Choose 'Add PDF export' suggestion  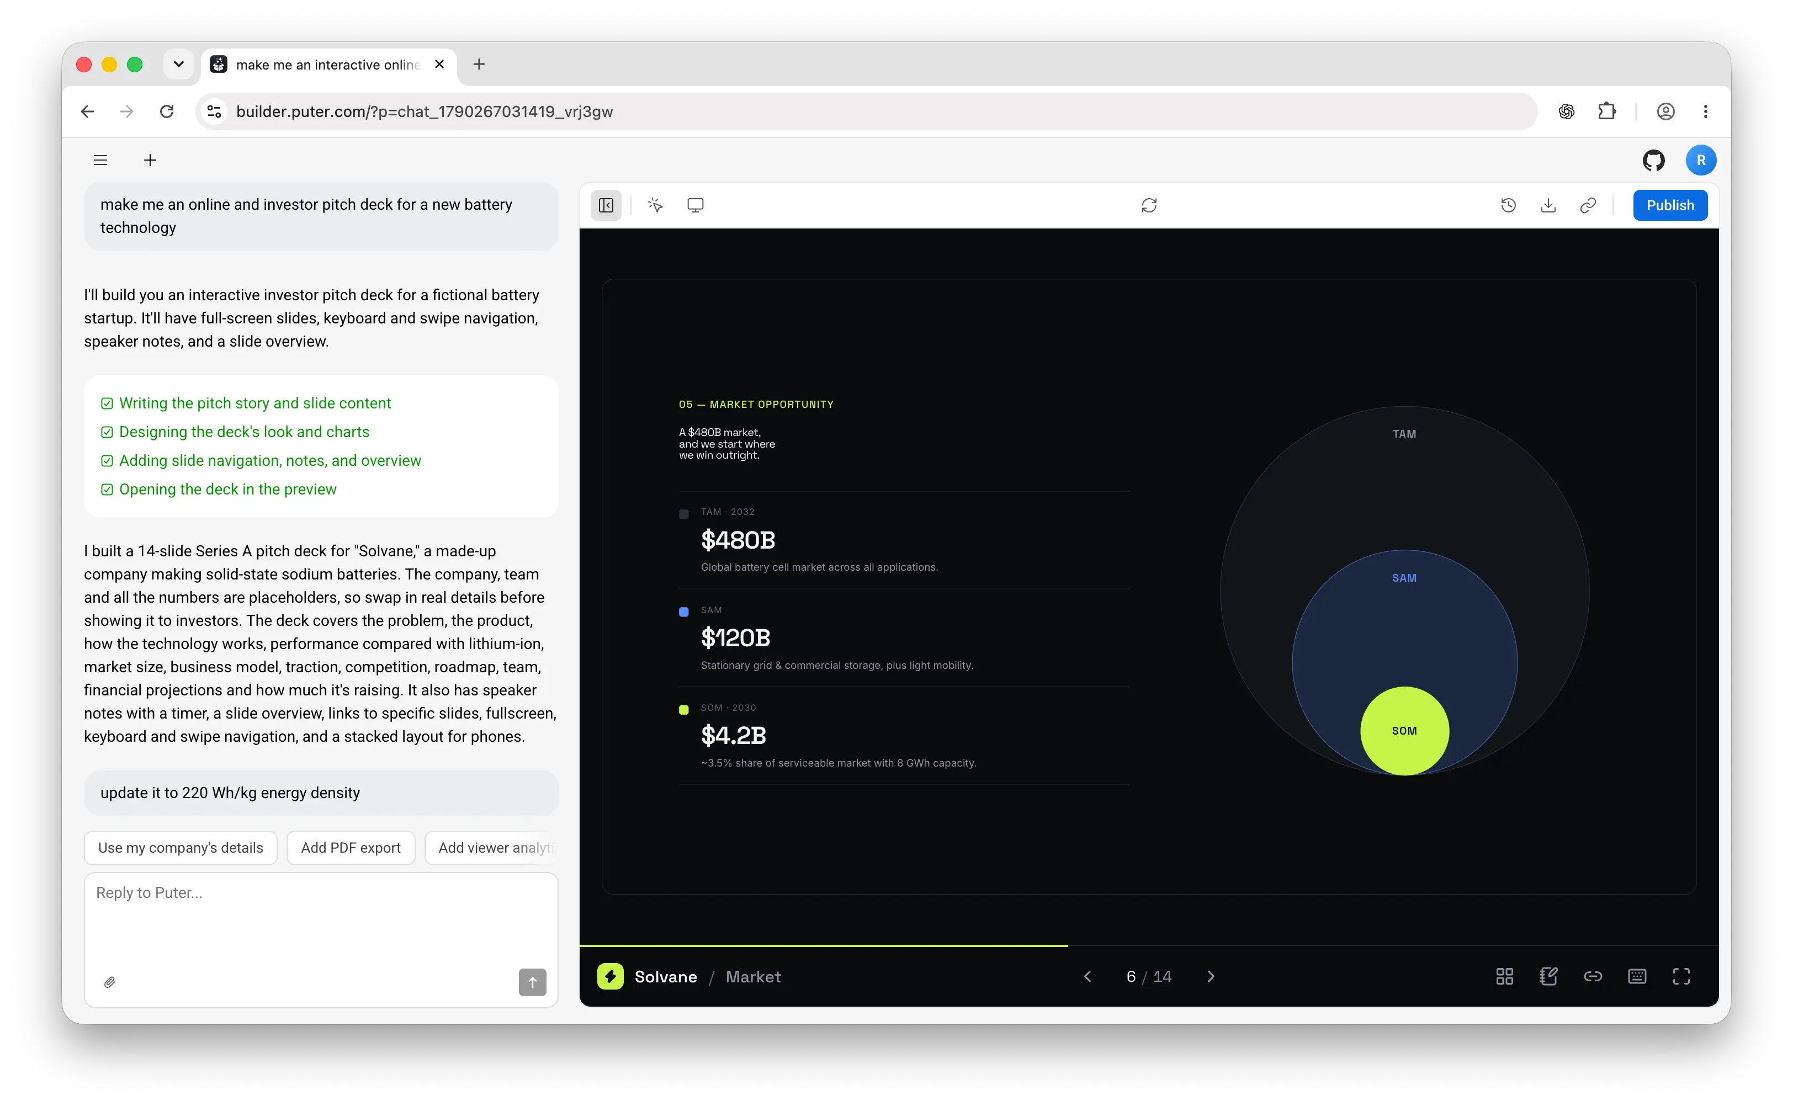[351, 848]
